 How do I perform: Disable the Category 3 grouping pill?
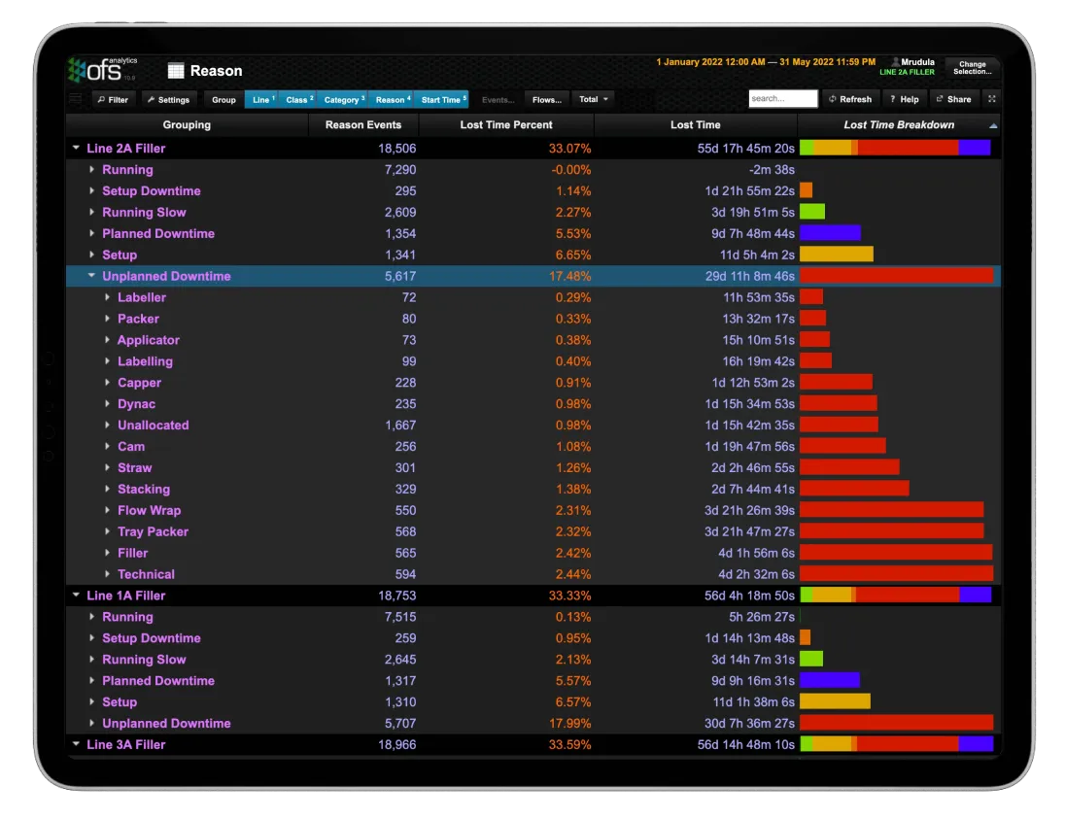coord(342,99)
